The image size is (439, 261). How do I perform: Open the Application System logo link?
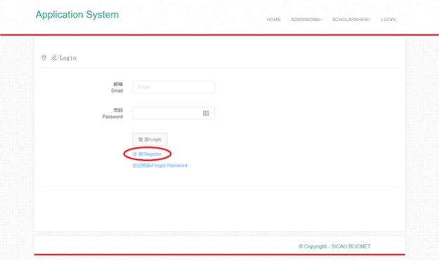[77, 15]
